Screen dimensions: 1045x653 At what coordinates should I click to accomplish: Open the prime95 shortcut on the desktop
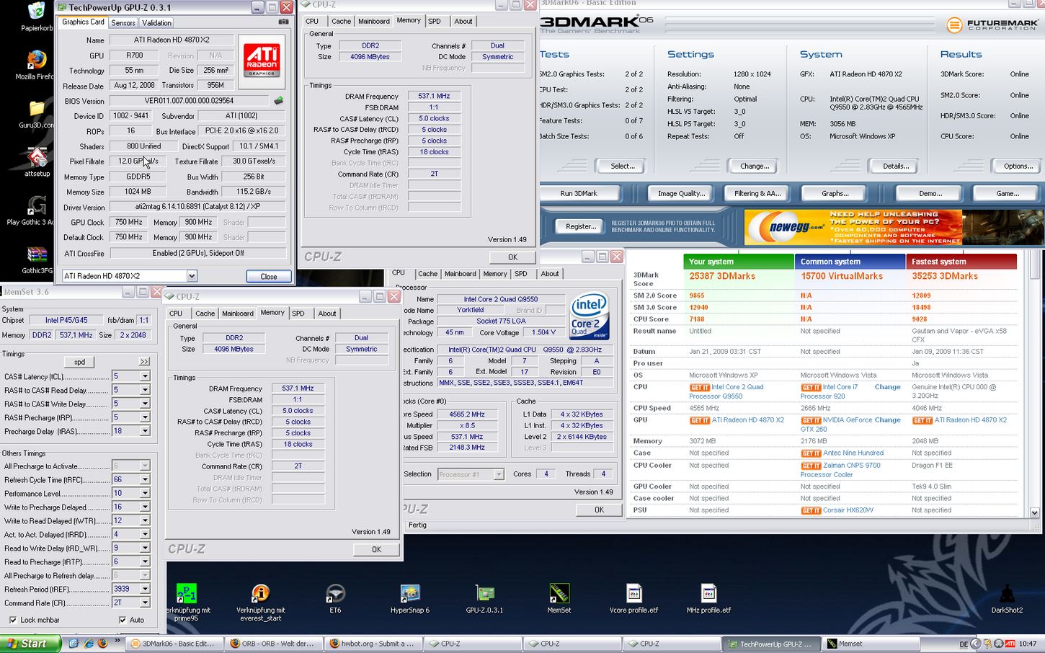(187, 593)
